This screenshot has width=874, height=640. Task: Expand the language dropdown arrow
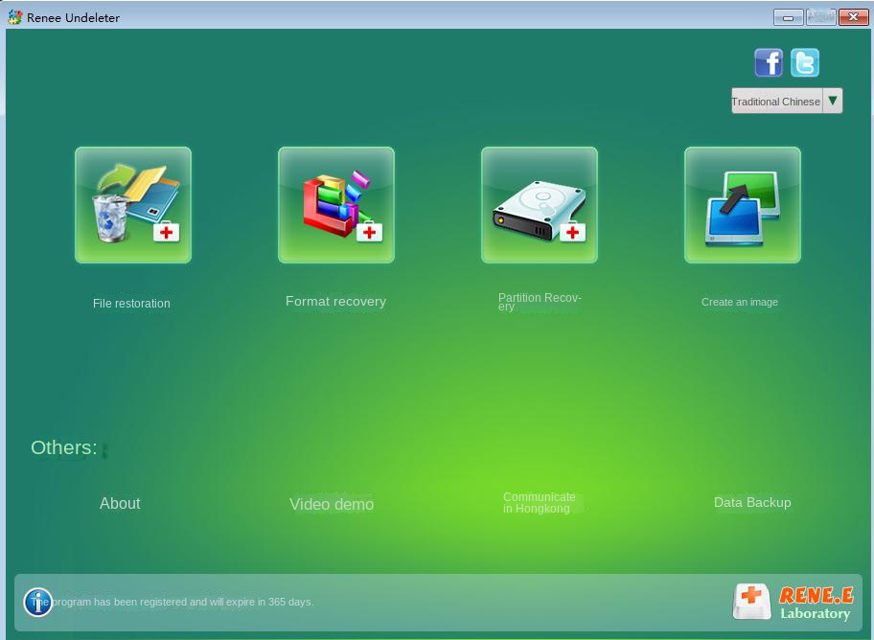click(x=833, y=101)
